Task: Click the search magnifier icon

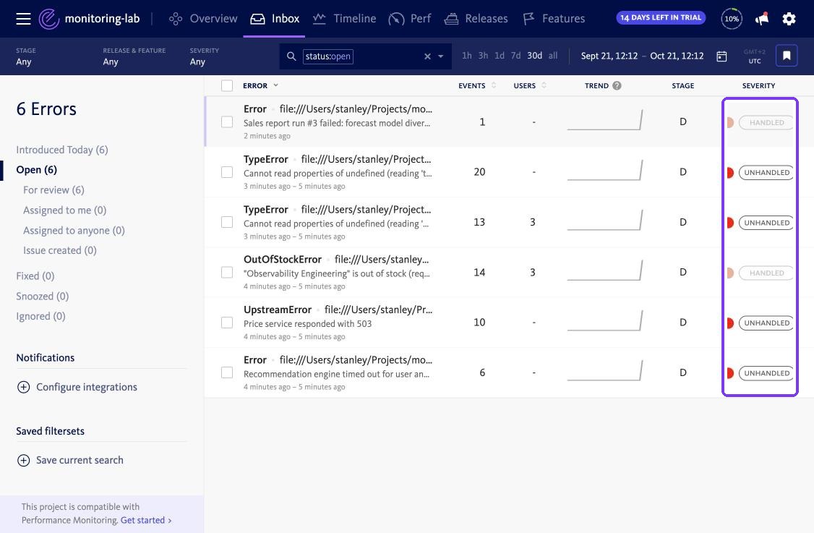Action: pos(291,56)
